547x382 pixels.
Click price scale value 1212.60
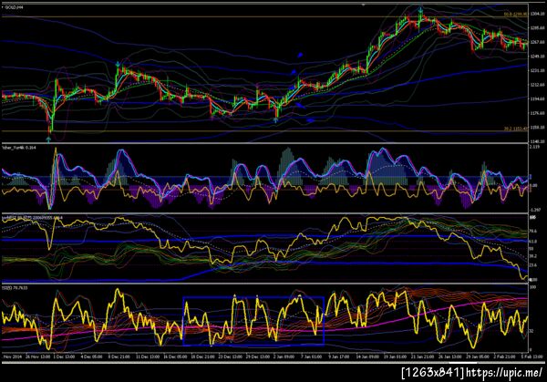pyautogui.click(x=537, y=85)
